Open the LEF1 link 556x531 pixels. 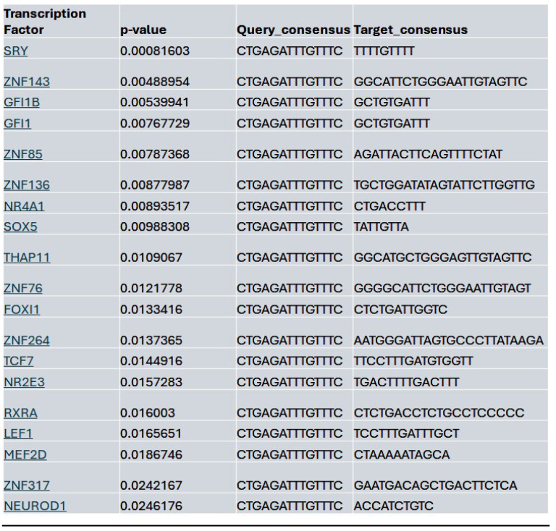pyautogui.click(x=18, y=434)
